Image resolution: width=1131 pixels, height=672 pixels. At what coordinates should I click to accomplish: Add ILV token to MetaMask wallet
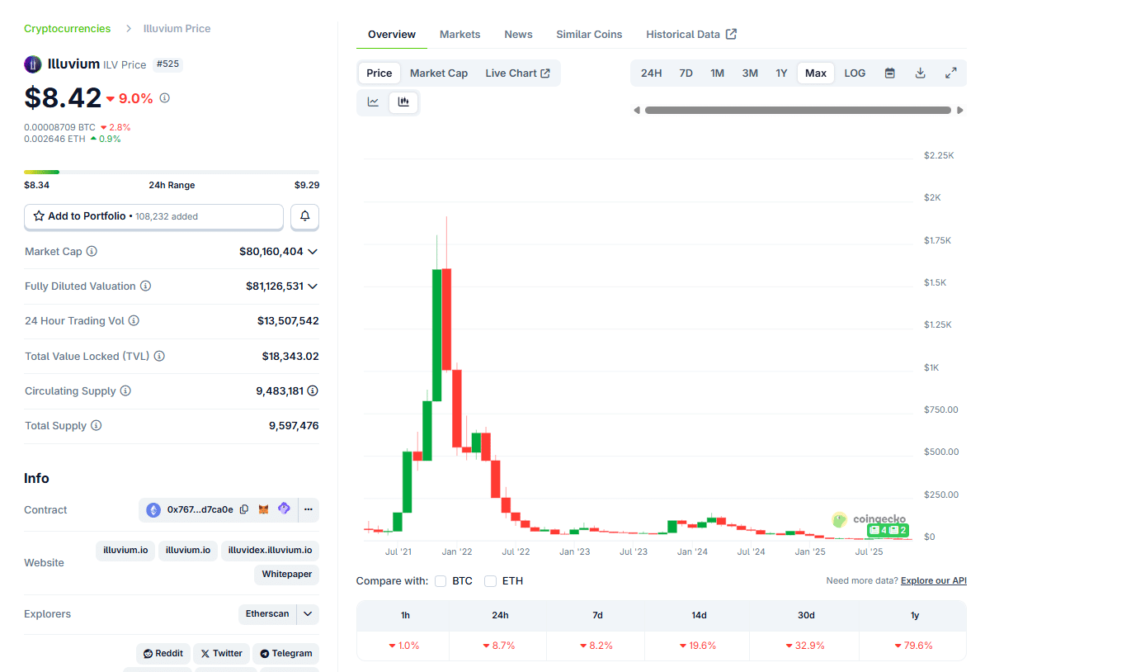coord(262,509)
